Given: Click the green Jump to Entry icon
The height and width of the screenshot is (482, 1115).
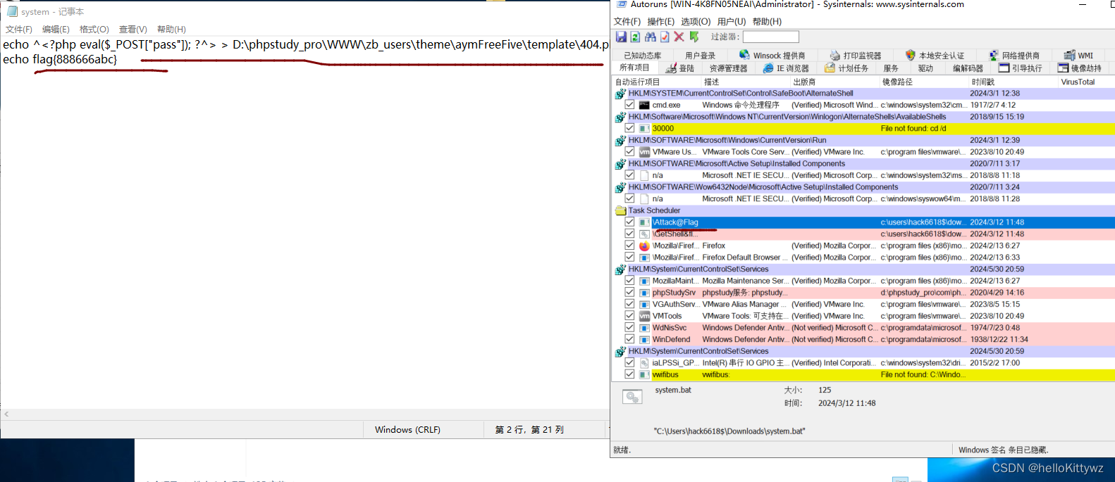Looking at the screenshot, I should tap(694, 37).
